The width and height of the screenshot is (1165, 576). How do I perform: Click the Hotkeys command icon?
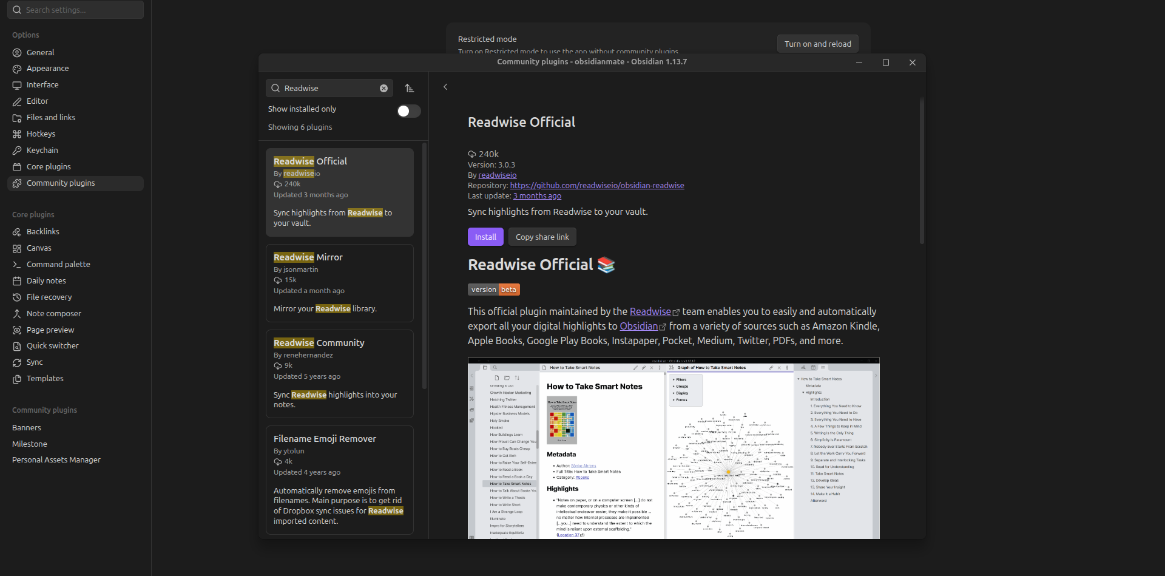[17, 134]
